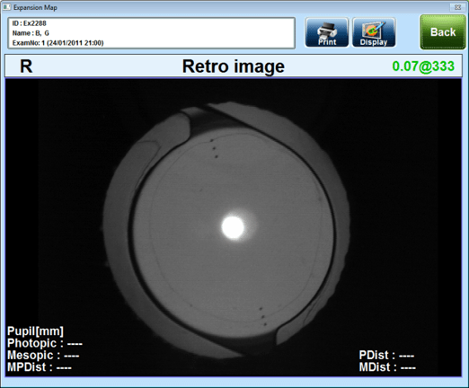The height and width of the screenshot is (388, 469).
Task: Click the MDist value label
Action: pyautogui.click(x=387, y=367)
